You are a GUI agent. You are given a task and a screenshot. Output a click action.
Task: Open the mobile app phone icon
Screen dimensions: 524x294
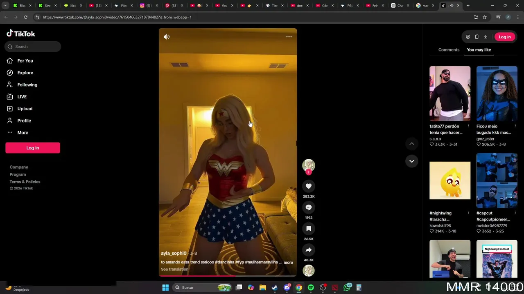coord(477,37)
